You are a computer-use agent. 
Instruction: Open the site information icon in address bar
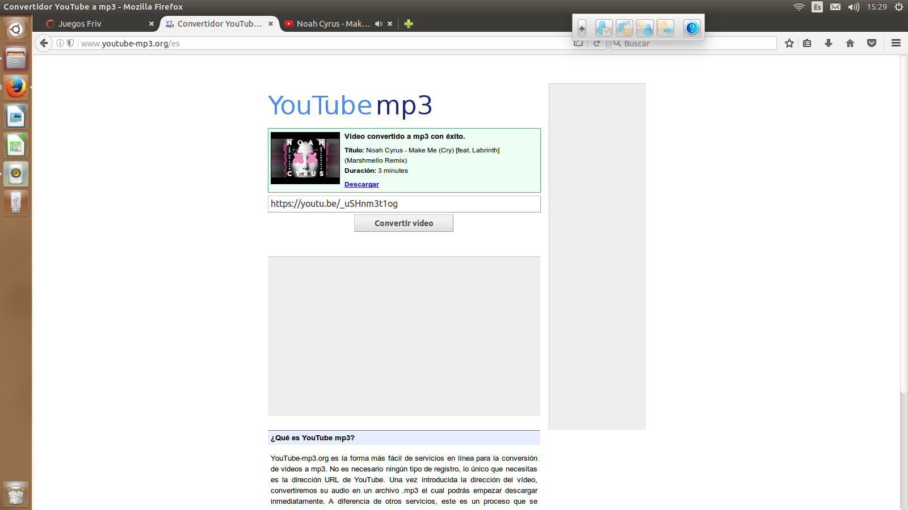tap(60, 43)
